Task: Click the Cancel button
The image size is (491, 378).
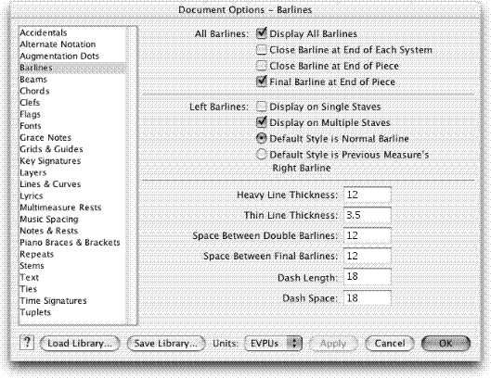Action: point(390,344)
